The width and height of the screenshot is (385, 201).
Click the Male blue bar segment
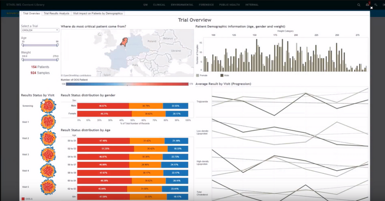click(x=176, y=106)
